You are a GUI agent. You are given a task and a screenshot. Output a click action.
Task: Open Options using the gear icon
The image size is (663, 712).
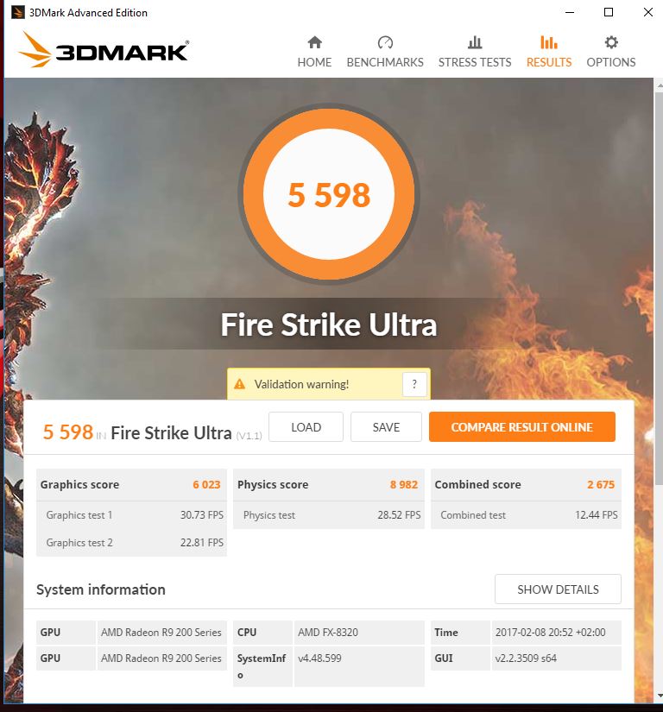tap(611, 42)
